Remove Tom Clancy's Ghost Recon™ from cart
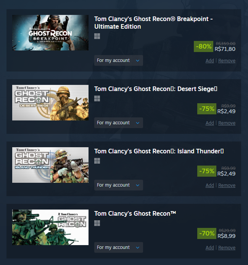Viewport: 248px width, 265px height. (x=227, y=248)
